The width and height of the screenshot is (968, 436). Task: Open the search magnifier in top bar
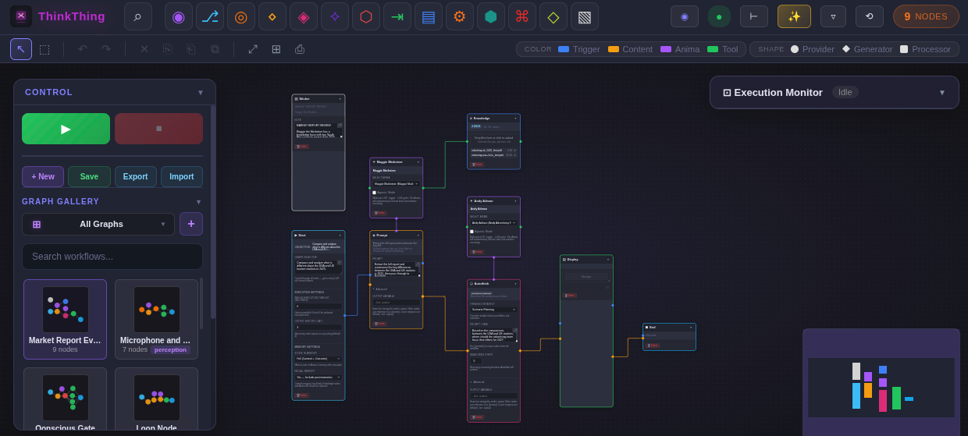click(x=138, y=16)
